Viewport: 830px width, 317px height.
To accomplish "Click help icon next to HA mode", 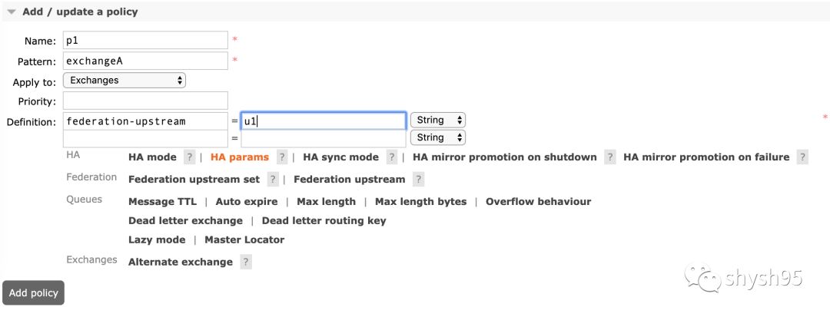I will pyautogui.click(x=189, y=157).
